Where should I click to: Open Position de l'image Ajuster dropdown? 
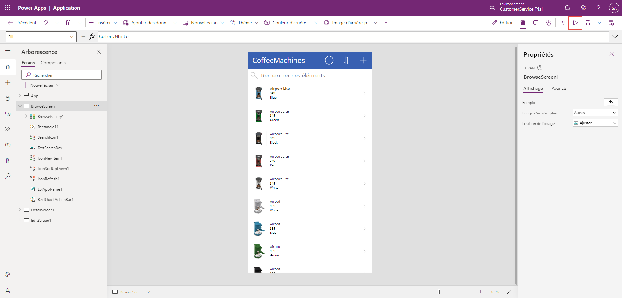pos(595,123)
